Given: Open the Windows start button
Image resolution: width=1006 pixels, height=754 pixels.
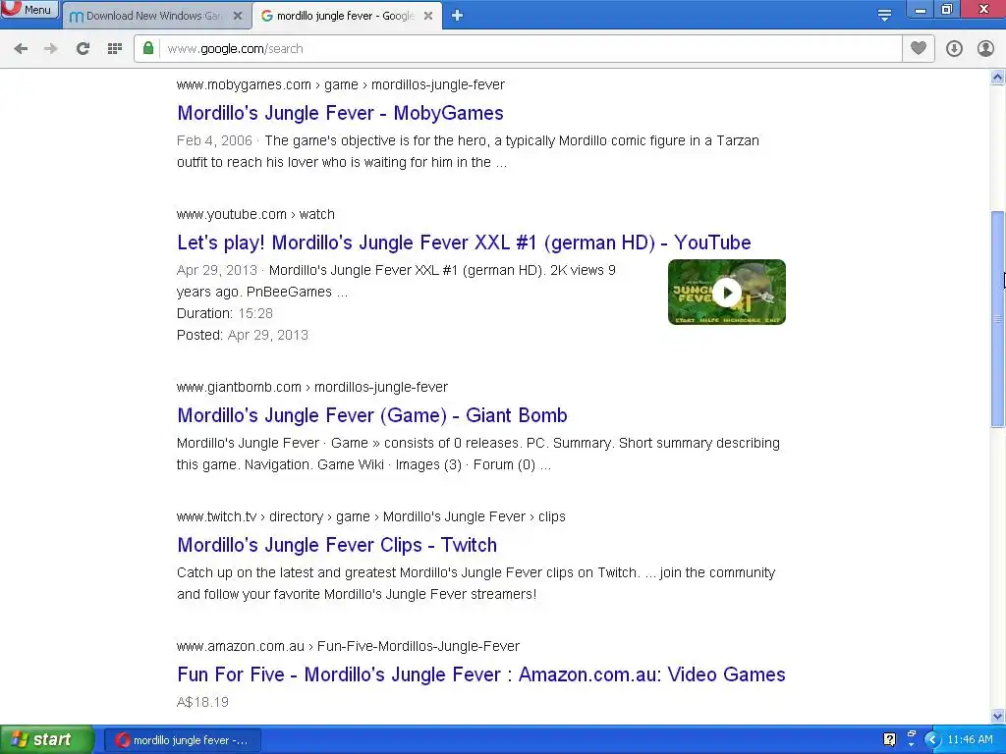Looking at the screenshot, I should pyautogui.click(x=47, y=740).
